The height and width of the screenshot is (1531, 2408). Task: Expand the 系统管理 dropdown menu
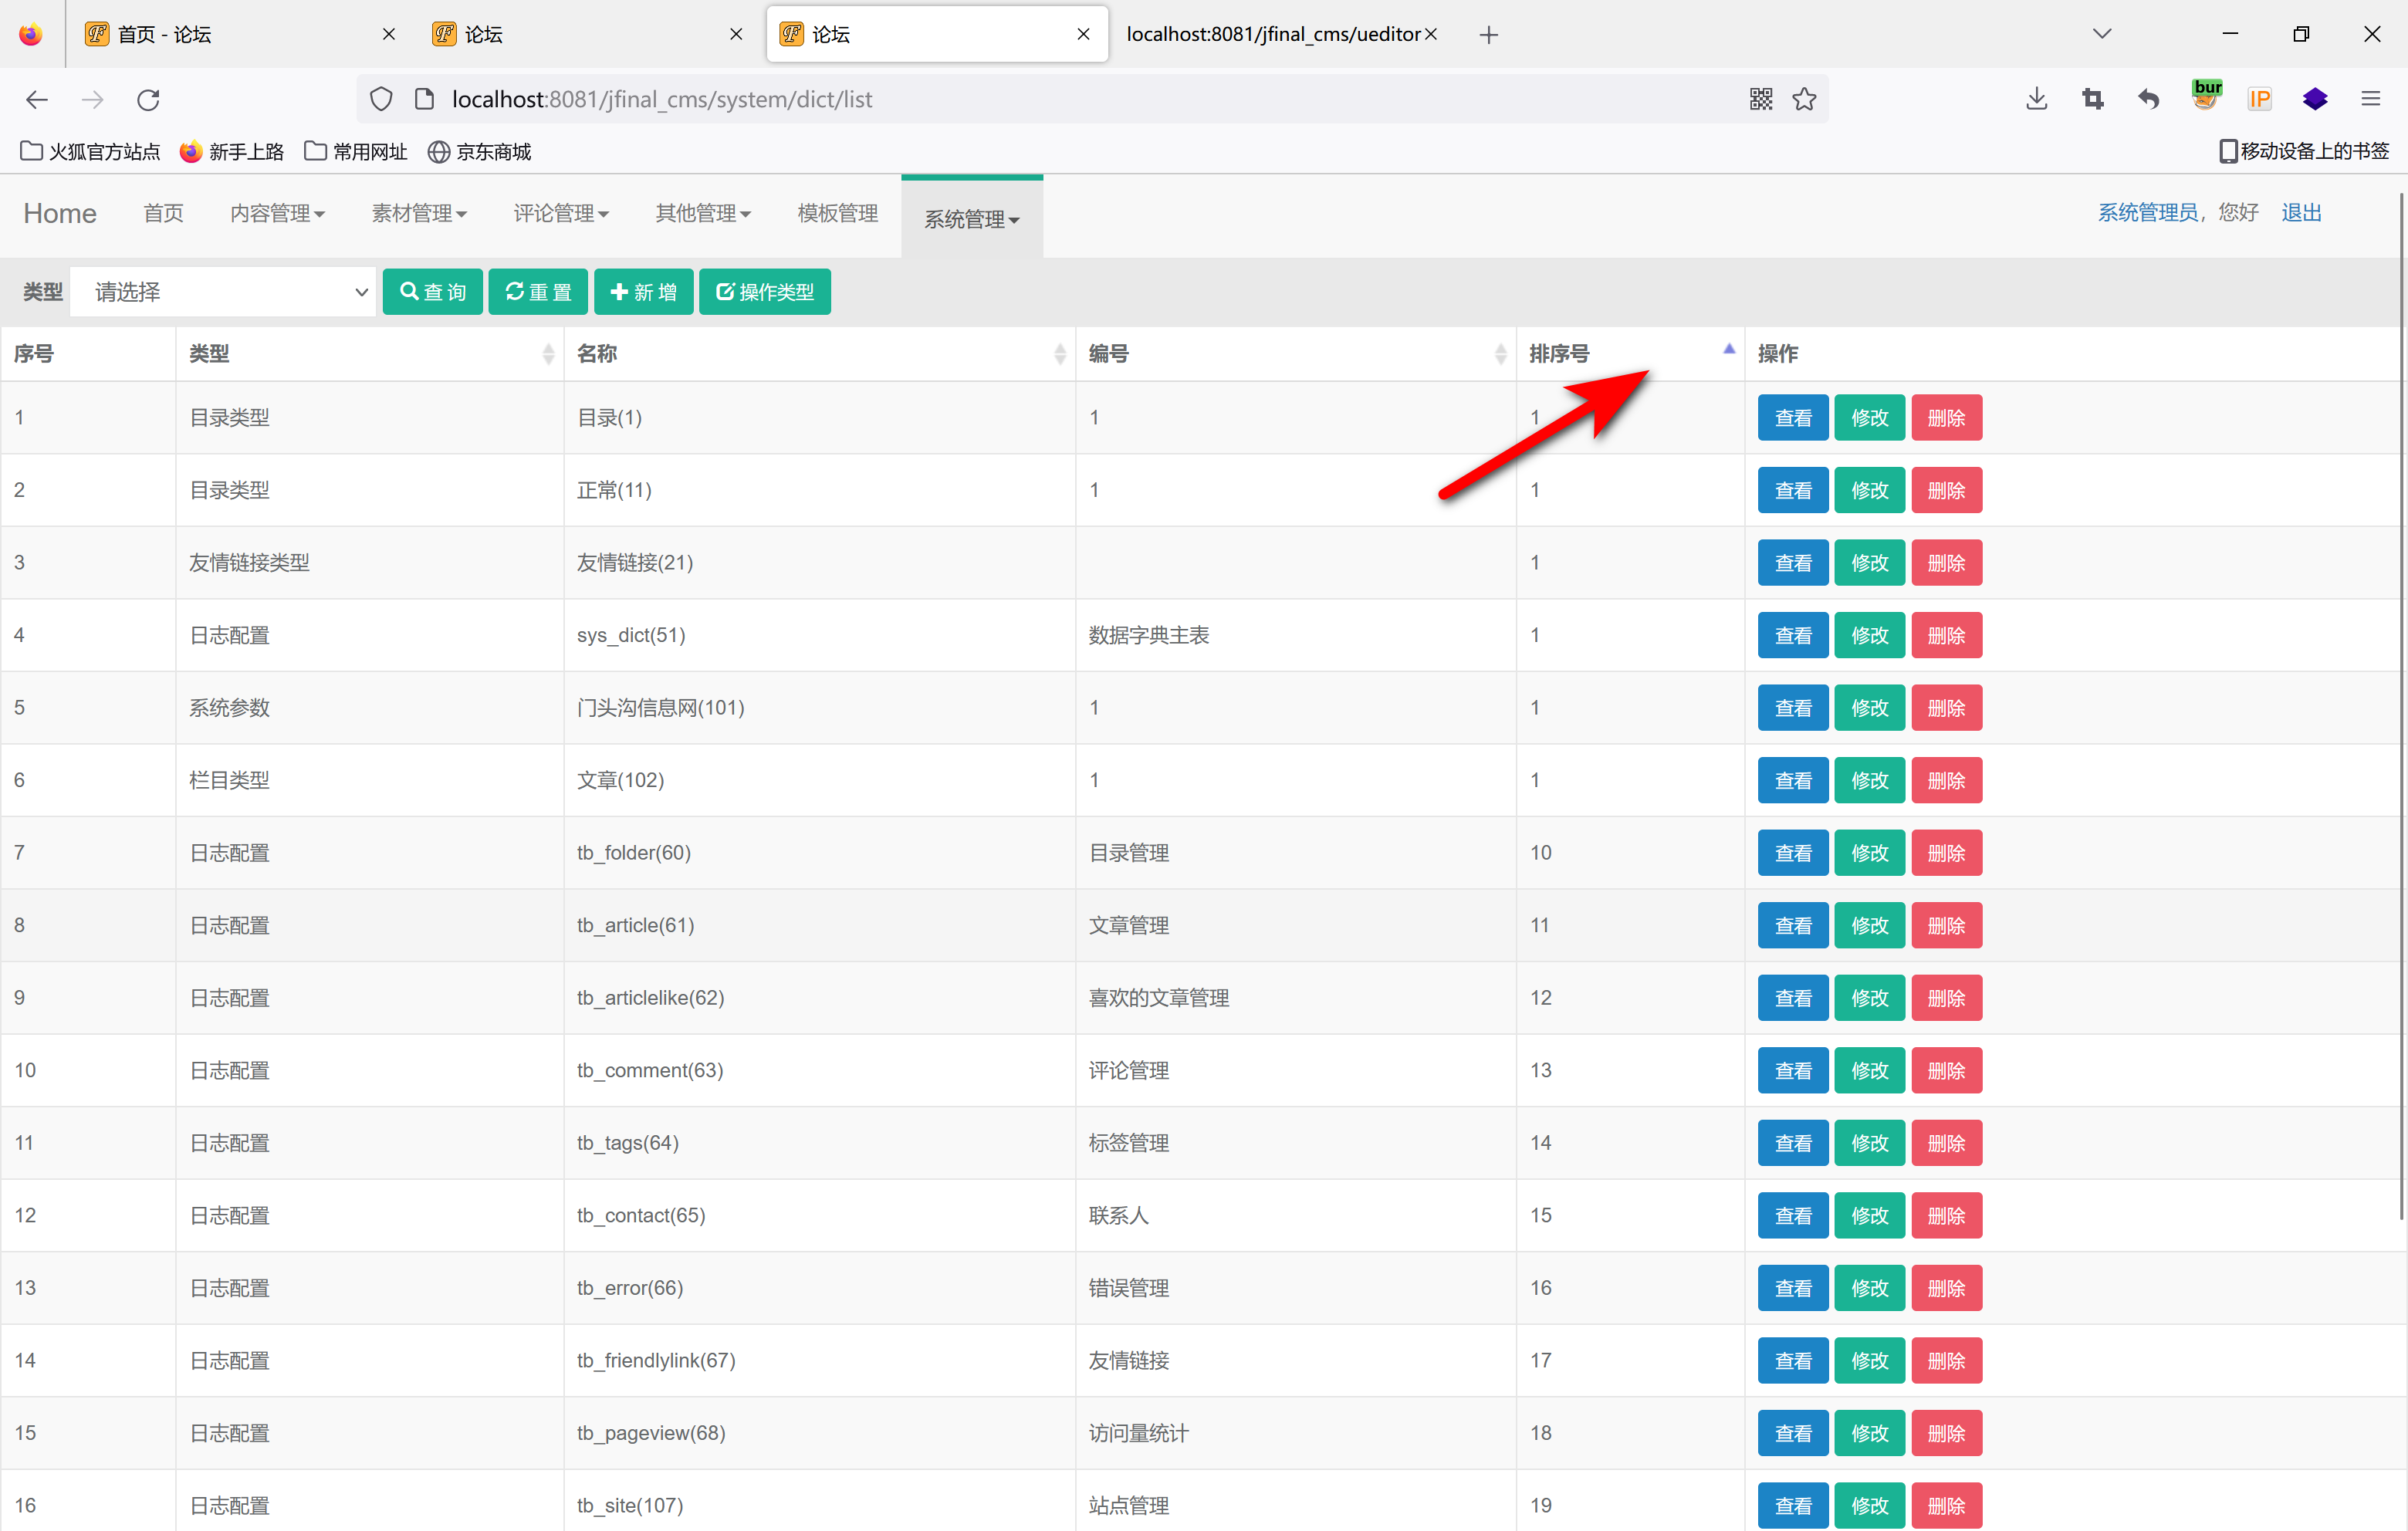point(971,219)
